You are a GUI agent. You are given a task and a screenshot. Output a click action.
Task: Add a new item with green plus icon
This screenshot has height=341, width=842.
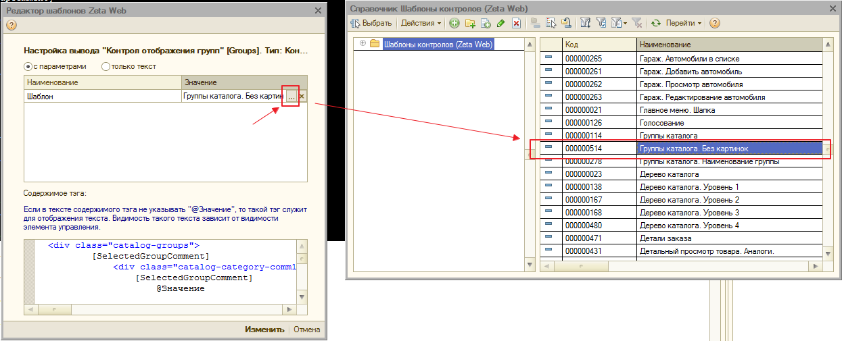[x=454, y=23]
